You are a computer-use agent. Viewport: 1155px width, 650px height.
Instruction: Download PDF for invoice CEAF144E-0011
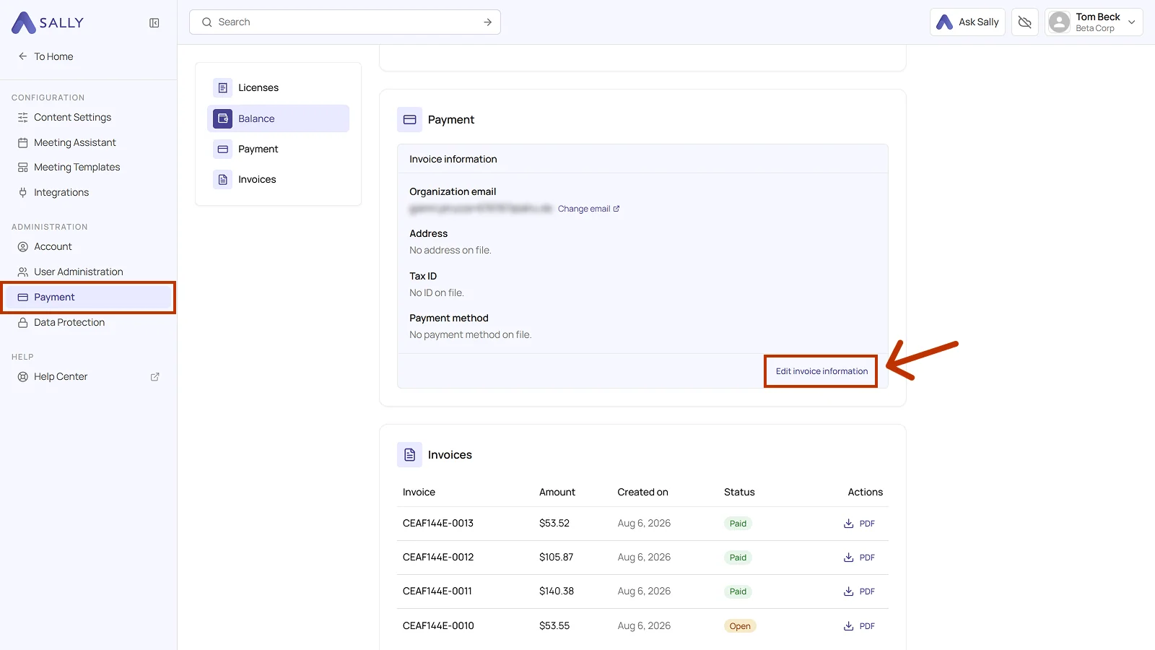(859, 591)
